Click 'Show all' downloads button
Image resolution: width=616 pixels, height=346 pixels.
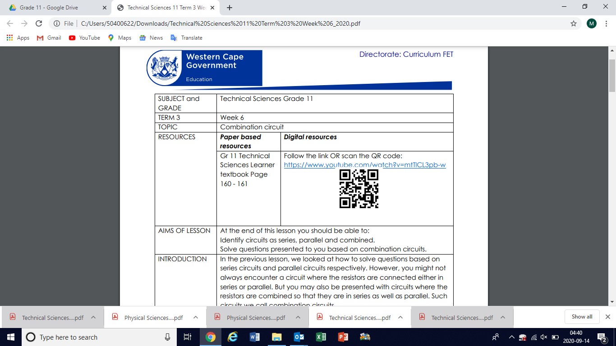(582, 317)
